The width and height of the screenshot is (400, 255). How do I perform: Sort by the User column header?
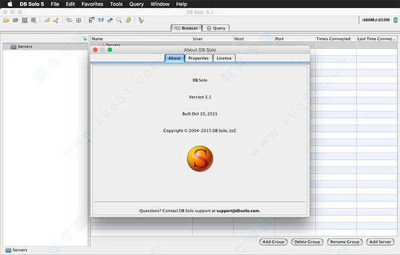coord(213,39)
